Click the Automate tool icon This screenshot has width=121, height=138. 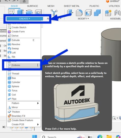[x=54, y=12]
